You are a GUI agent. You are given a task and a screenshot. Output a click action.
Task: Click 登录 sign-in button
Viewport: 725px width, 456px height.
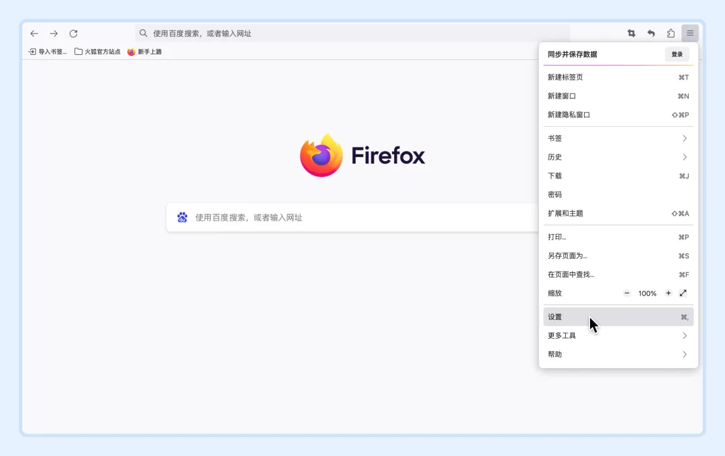(x=677, y=54)
